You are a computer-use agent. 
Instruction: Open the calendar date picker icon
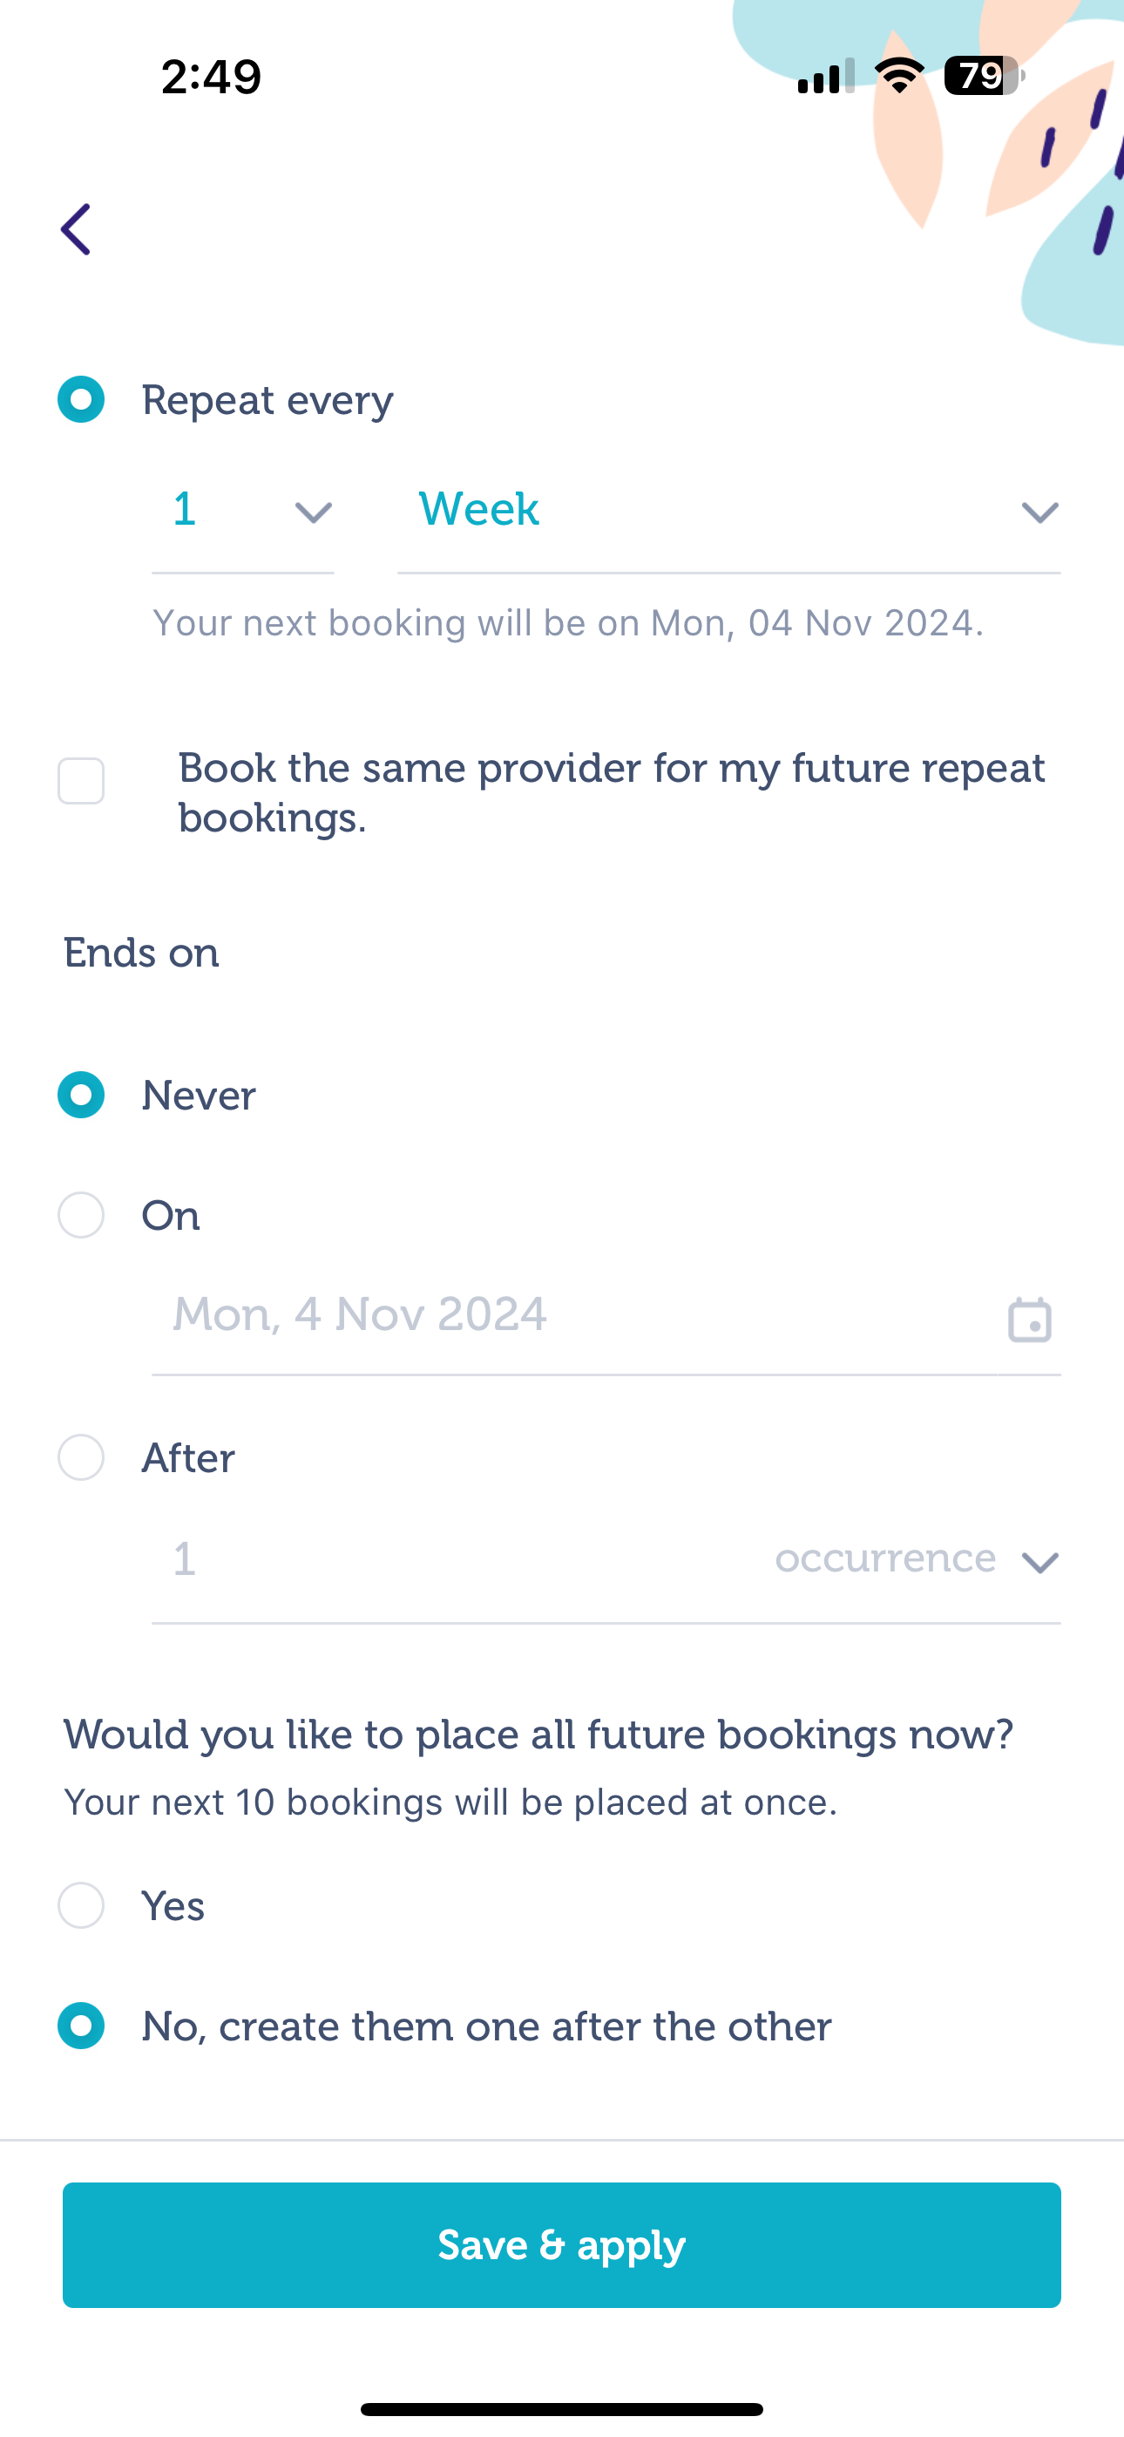(x=1029, y=1319)
